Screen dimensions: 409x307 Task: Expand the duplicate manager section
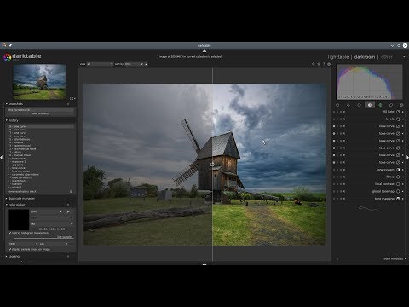pos(7,199)
